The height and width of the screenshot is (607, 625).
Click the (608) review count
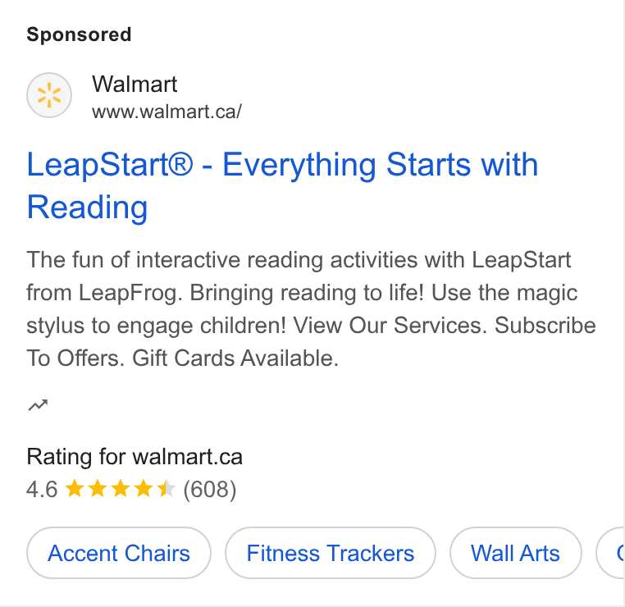pos(210,490)
